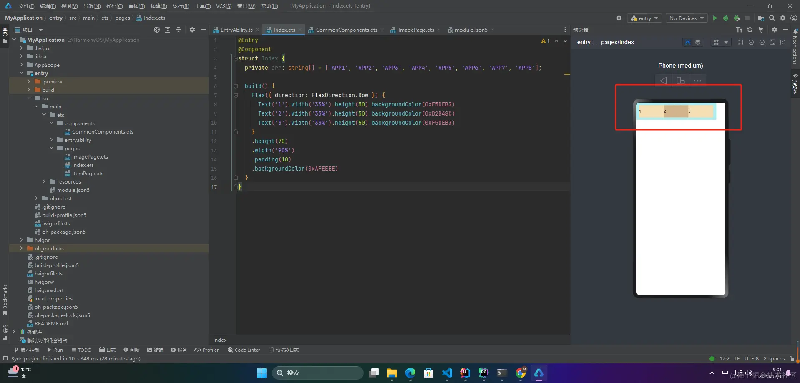This screenshot has width=800, height=383.
Task: Toggle the font size Tt option in the previewer
Action: (739, 30)
